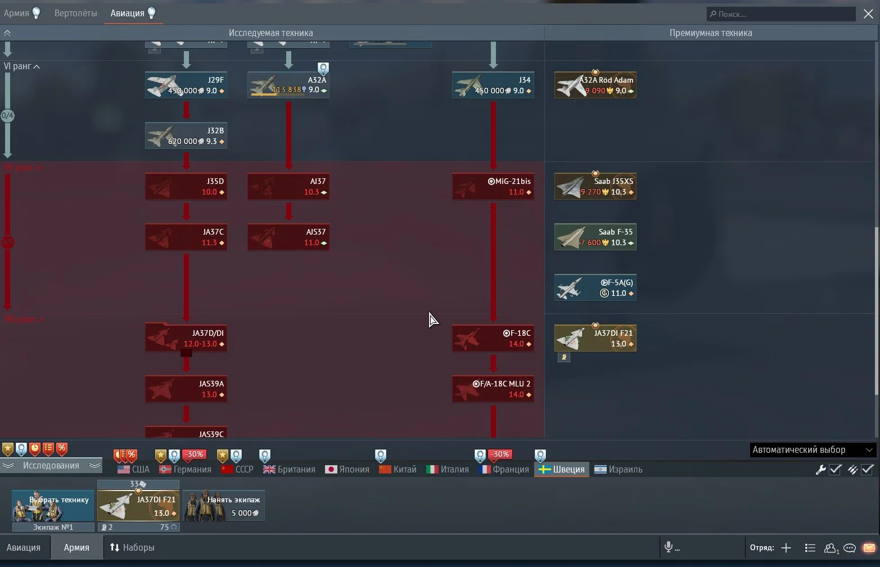The image size is (880, 567).
Task: Select the Saab J35XS premium card
Action: pos(595,186)
